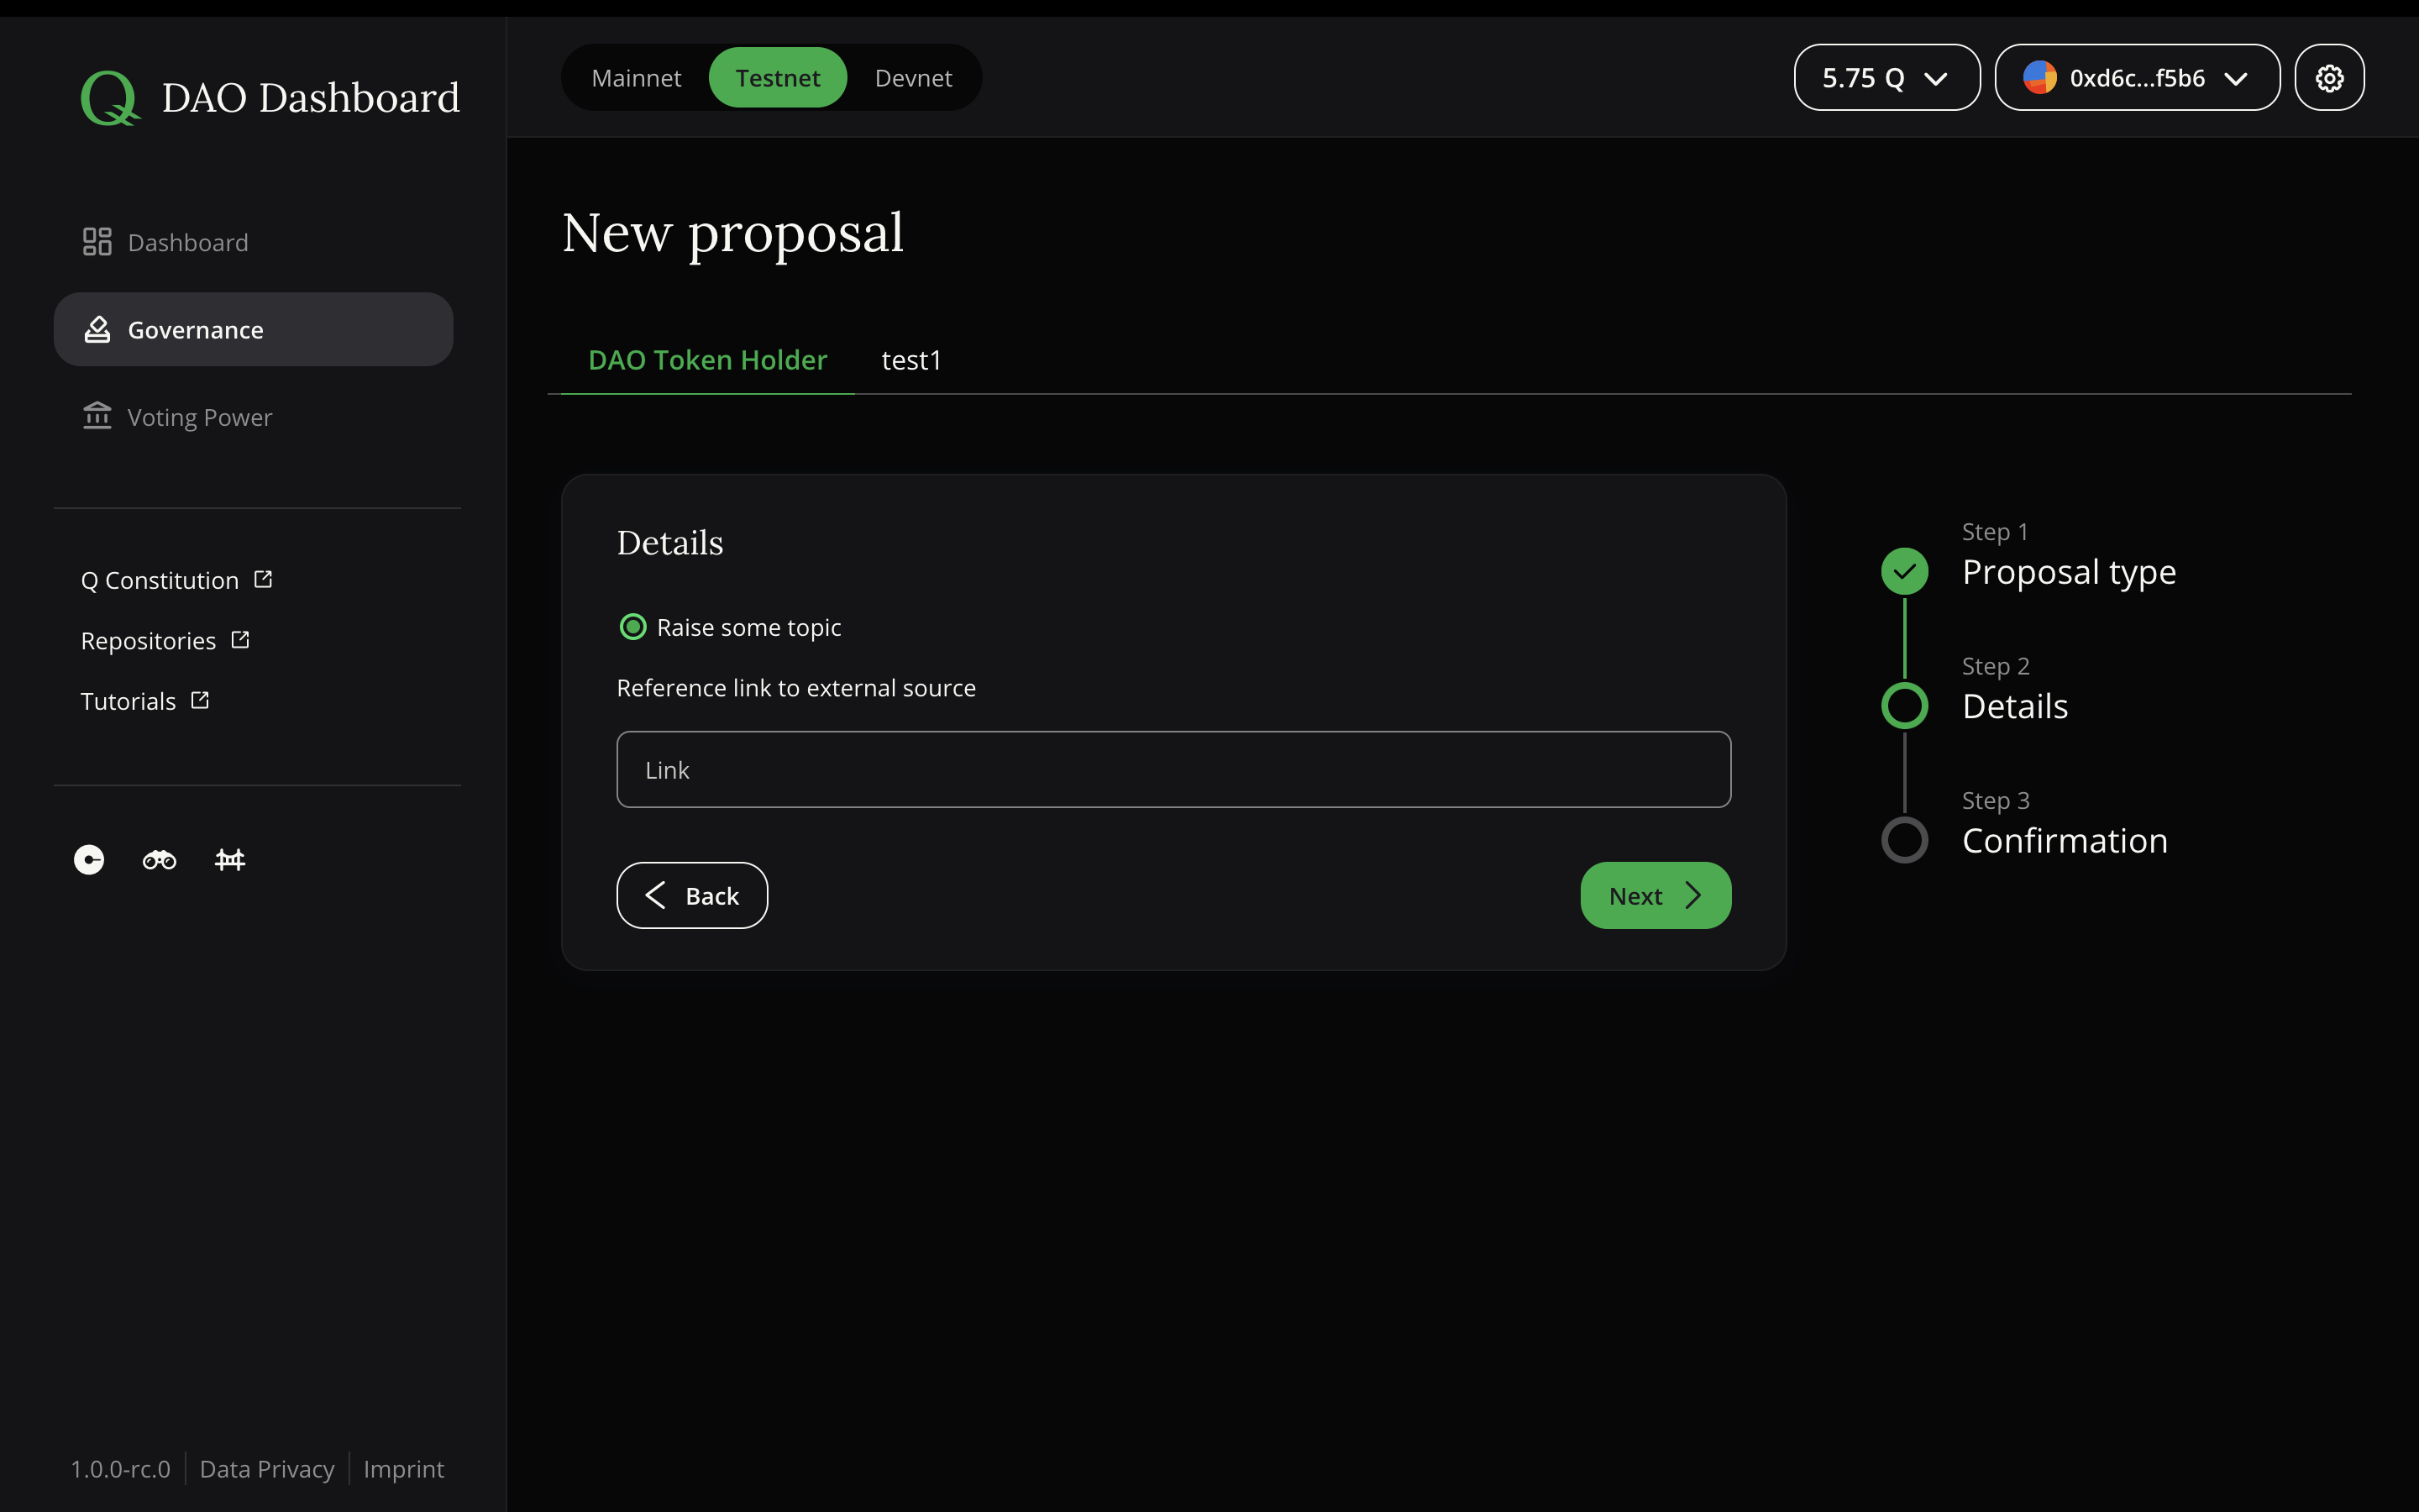
Task: Click the play/record icon in footer
Action: (89, 858)
